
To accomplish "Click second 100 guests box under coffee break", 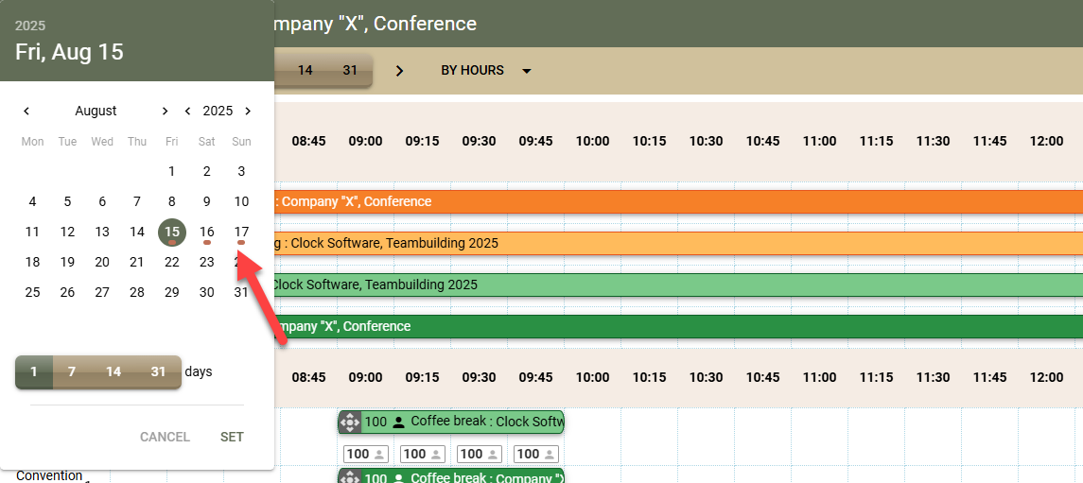I will (x=423, y=454).
